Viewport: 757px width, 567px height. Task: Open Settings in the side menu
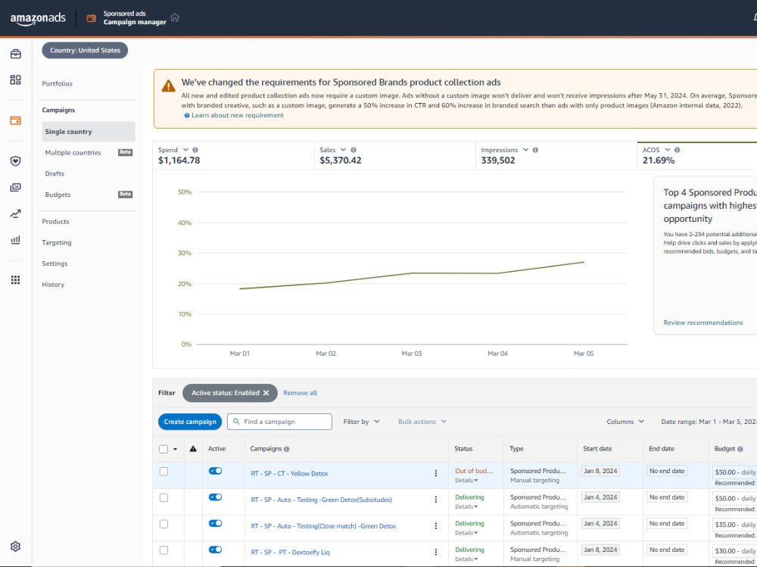(55, 263)
